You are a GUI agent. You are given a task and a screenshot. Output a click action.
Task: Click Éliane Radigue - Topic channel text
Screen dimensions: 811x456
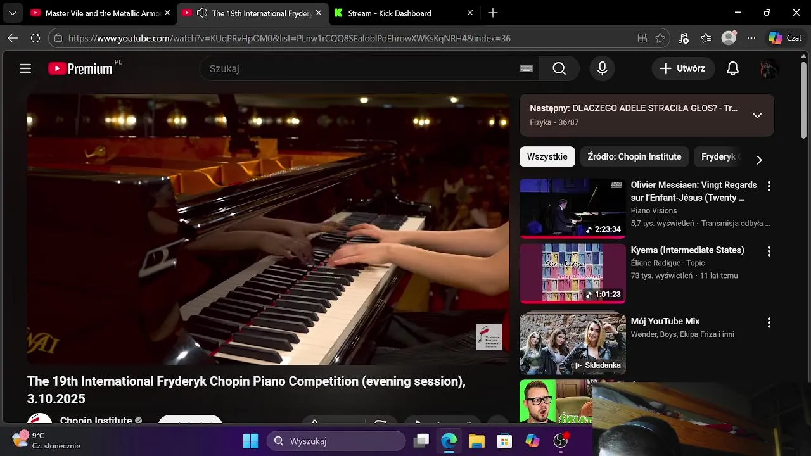668,263
